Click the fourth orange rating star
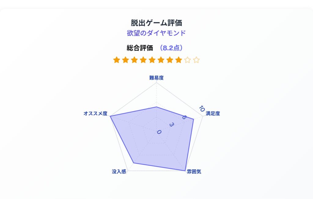The height and width of the screenshot is (199, 313). coord(143,60)
